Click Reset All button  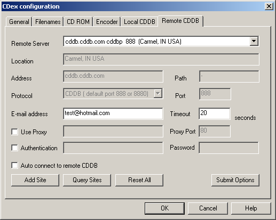(x=139, y=180)
